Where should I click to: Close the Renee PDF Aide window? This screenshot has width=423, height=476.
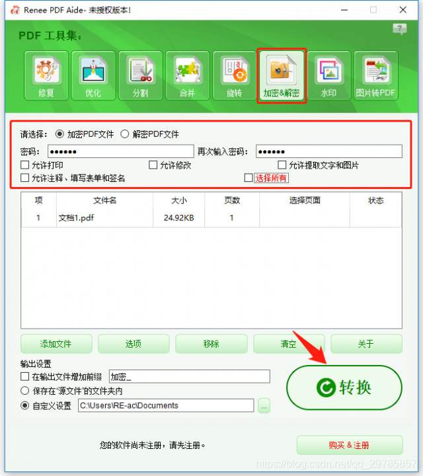(403, 10)
